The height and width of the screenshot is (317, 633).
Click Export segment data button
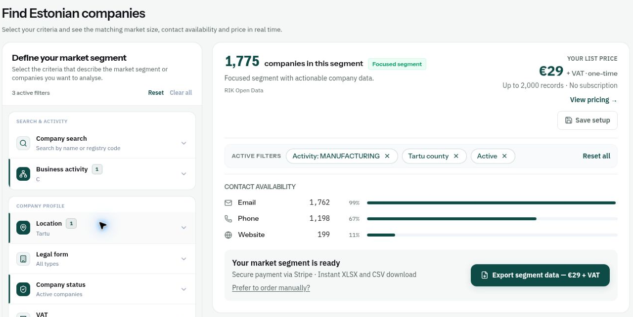click(540, 275)
